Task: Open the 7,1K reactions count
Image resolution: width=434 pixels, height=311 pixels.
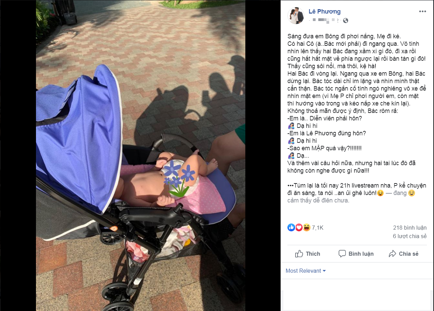Action: [x=318, y=228]
